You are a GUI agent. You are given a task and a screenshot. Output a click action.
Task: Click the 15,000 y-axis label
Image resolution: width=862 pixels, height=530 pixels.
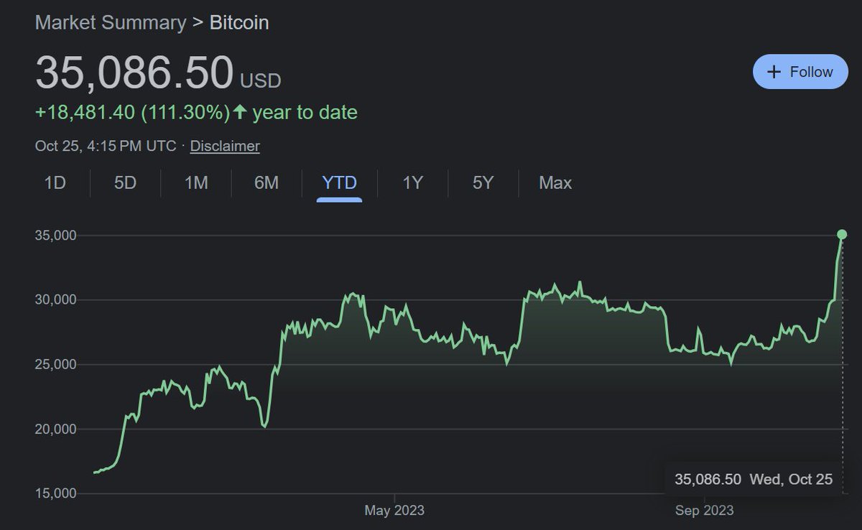[x=55, y=493]
